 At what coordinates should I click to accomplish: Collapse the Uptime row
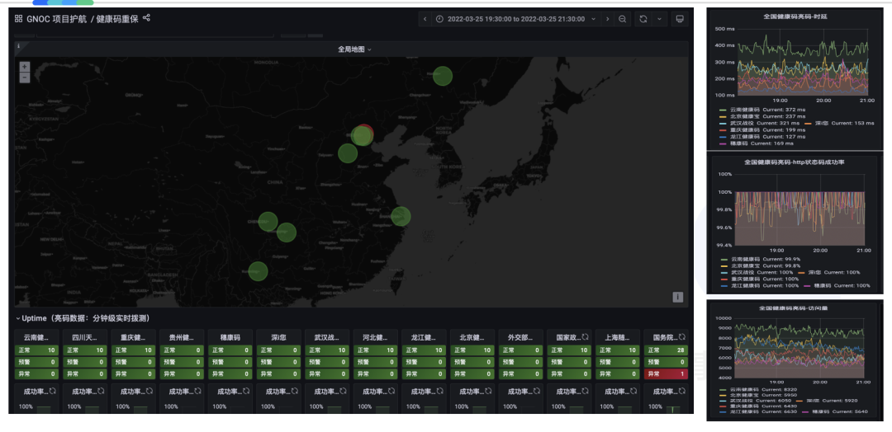click(83, 318)
